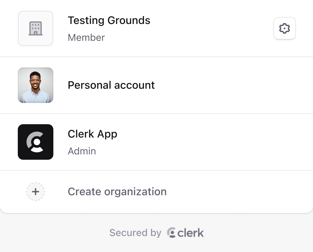Click the "Personal account" label text
This screenshot has width=313, height=252.
click(x=111, y=85)
